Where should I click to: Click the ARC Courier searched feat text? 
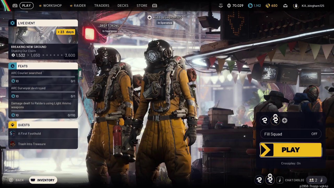[x=26, y=73]
